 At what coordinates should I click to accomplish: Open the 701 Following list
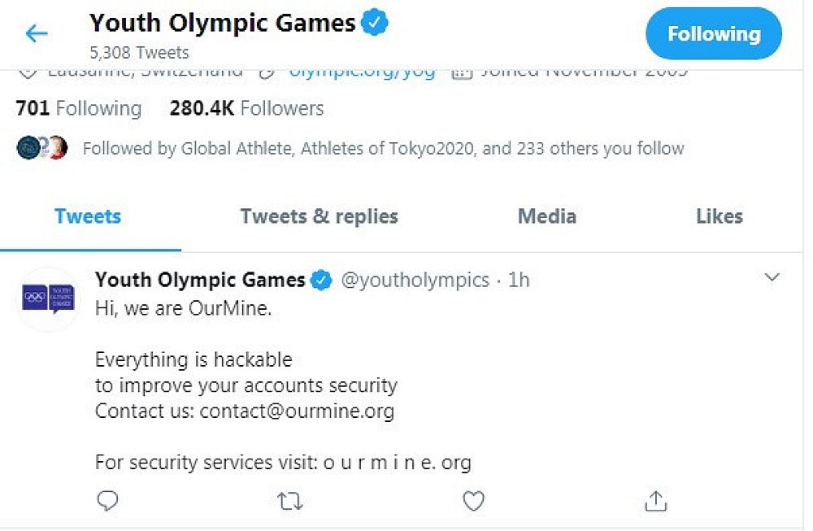tap(78, 109)
